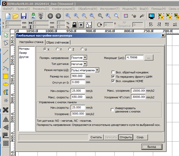Select 'Лазер' in the settings list

click(x=23, y=53)
